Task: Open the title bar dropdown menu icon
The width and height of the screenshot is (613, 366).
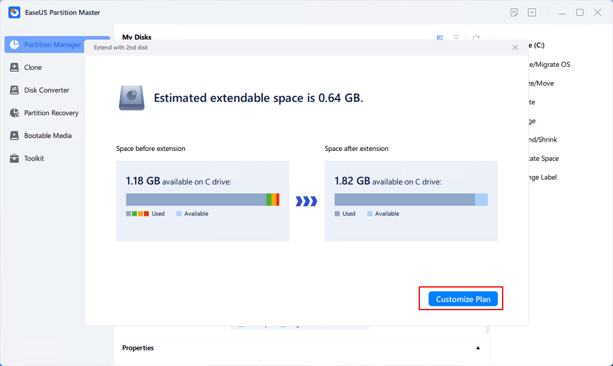Action: click(x=531, y=12)
